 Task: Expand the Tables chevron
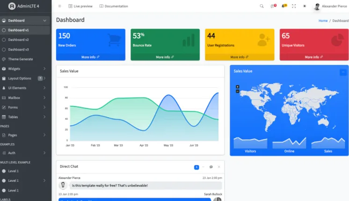click(44, 117)
